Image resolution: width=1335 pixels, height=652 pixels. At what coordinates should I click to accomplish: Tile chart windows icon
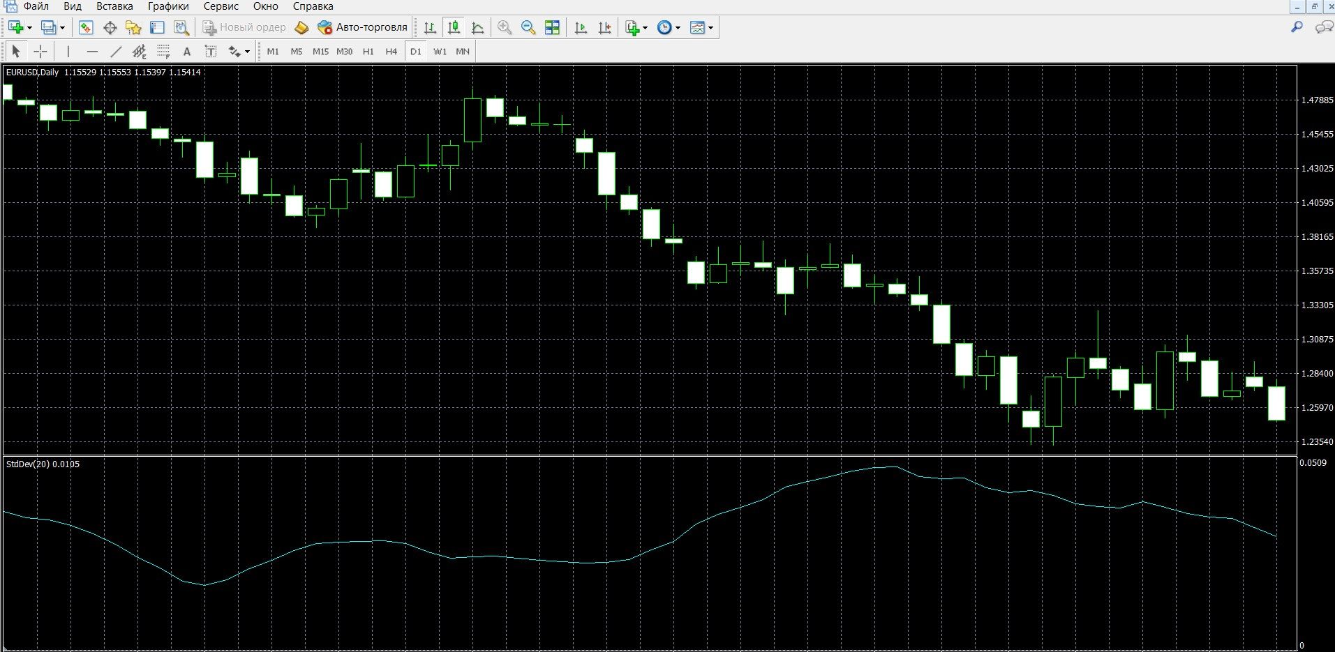coord(552,27)
